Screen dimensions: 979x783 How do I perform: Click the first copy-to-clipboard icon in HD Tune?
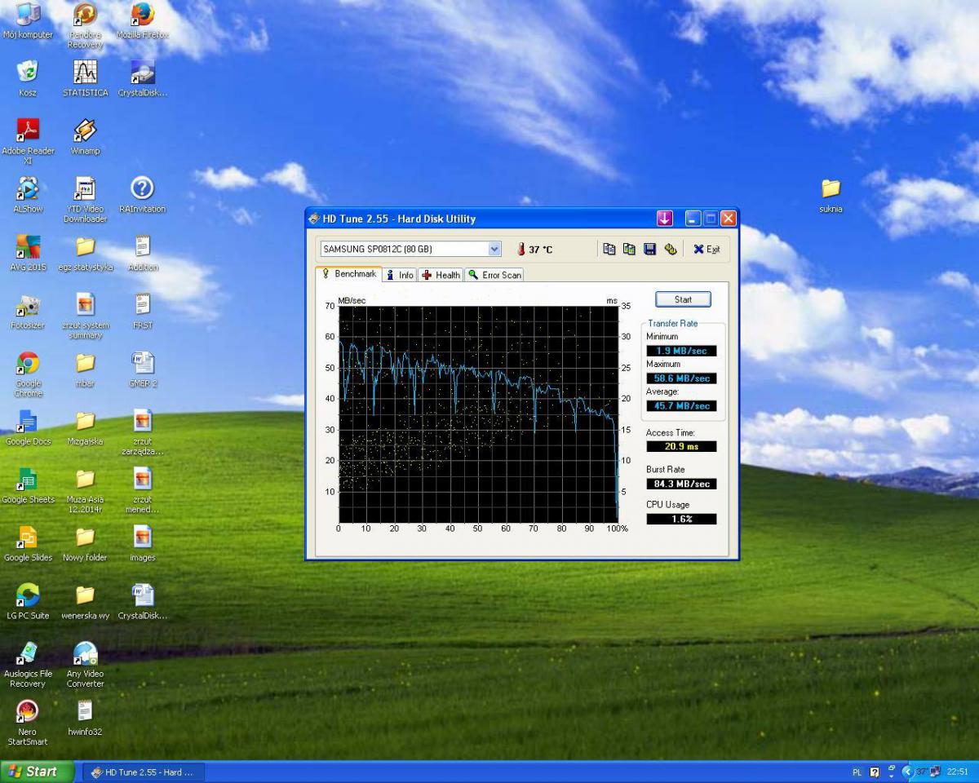[609, 249]
